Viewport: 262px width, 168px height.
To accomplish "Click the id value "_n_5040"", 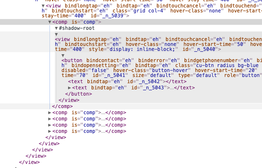I will [x=205, y=49].
